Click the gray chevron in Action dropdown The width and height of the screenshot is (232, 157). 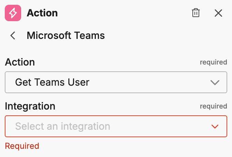pos(215,82)
